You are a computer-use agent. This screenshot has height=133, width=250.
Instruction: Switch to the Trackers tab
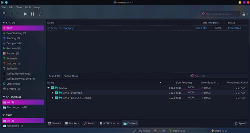pos(72,123)
